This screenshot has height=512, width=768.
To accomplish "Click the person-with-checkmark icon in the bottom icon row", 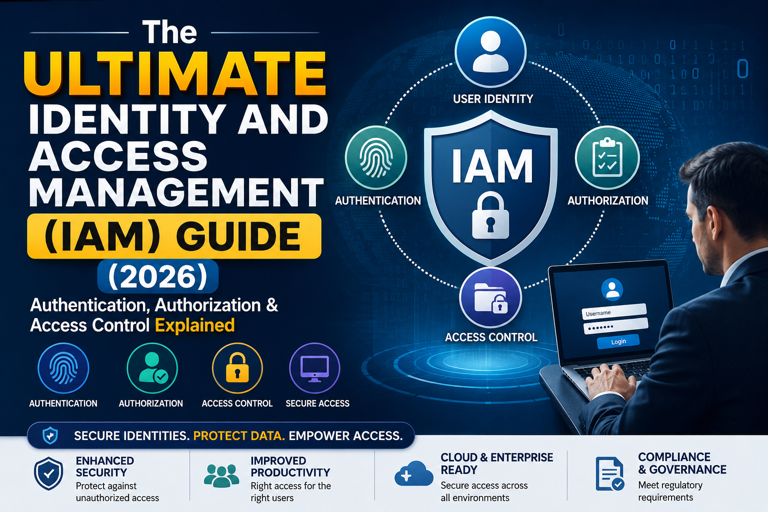I will coord(152,368).
